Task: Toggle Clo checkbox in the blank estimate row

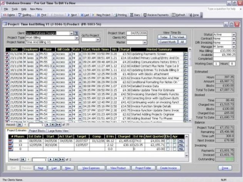Action: pyautogui.click(x=168, y=149)
